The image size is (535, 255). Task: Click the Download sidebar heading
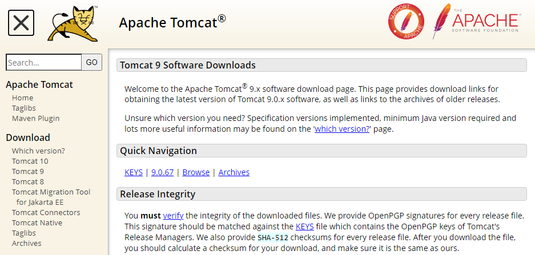click(28, 137)
